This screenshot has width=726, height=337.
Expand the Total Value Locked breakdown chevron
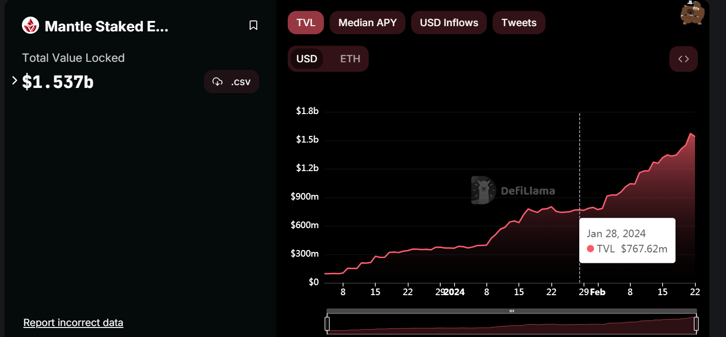tap(14, 81)
